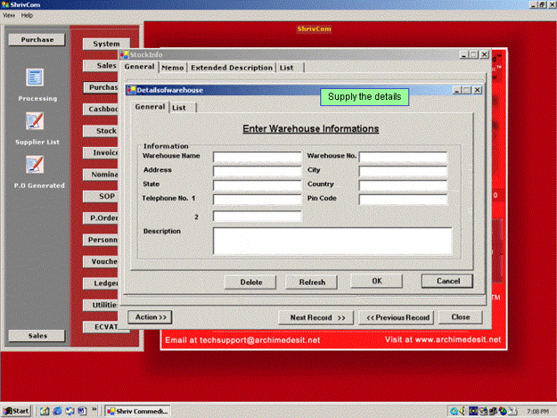Click the P.O Generated icon
Viewport: 557px width, 418px height.
pos(36,164)
